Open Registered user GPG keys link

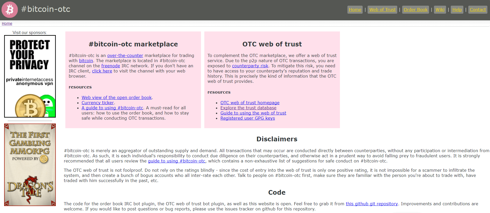[x=247, y=118]
